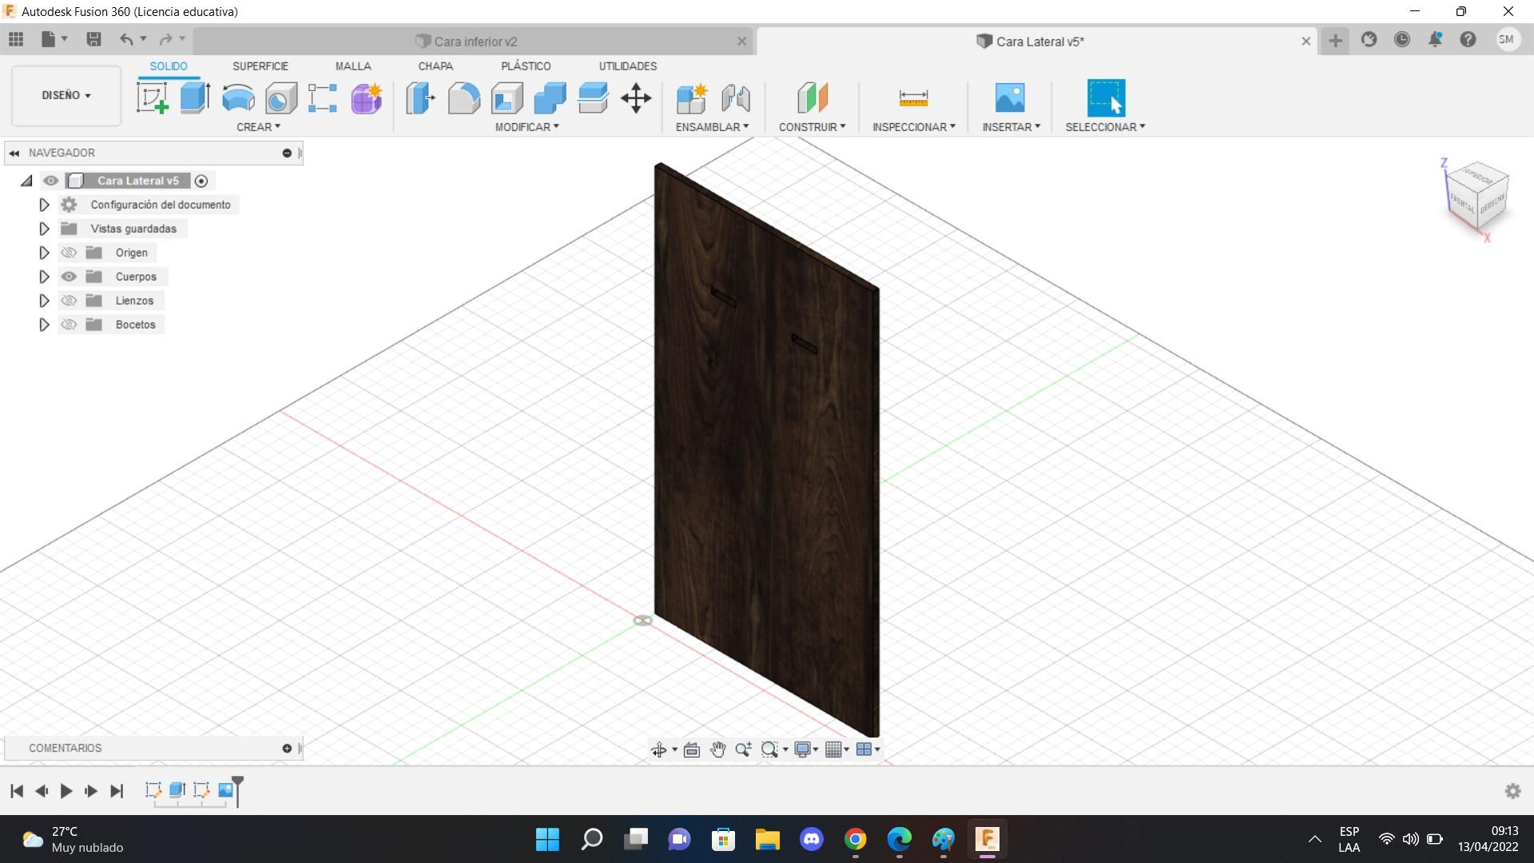Open the MODIFICAR dropdown menu
Screen dimensions: 1534x863
point(527,127)
